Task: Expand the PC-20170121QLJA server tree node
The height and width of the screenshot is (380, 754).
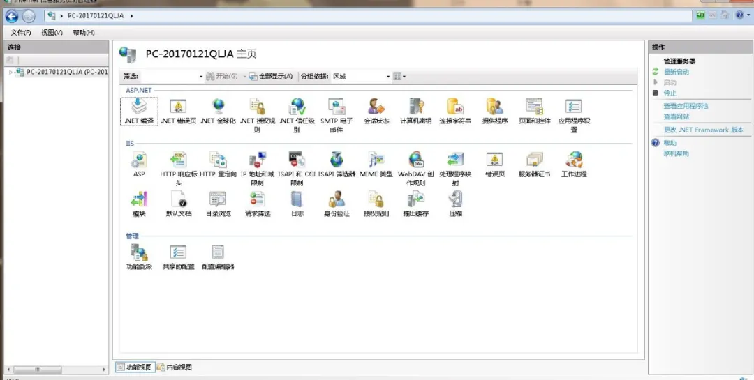Action: tap(10, 73)
